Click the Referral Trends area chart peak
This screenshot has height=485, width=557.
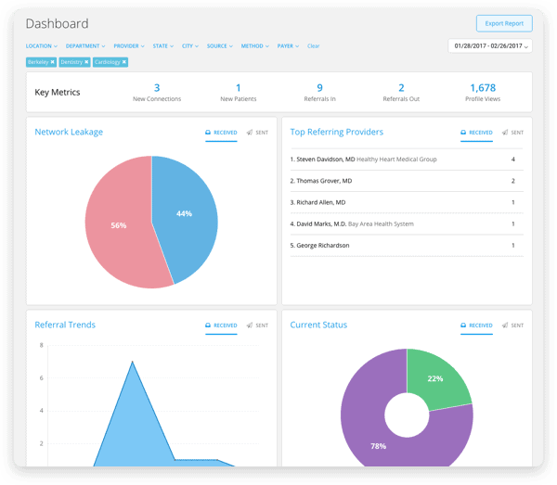132,363
